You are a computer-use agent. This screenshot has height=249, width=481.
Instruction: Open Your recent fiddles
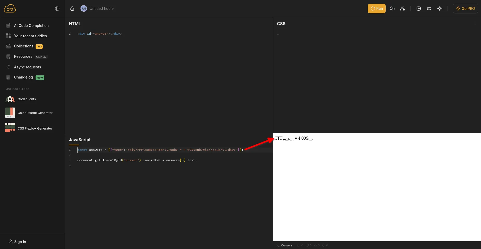(x=30, y=36)
